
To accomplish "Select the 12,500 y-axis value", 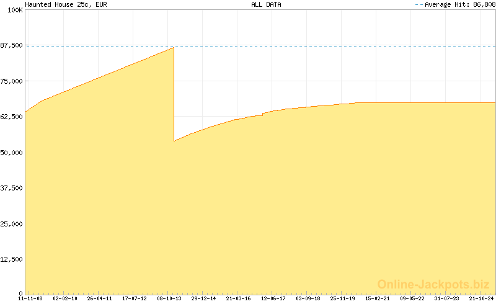I will (11, 259).
